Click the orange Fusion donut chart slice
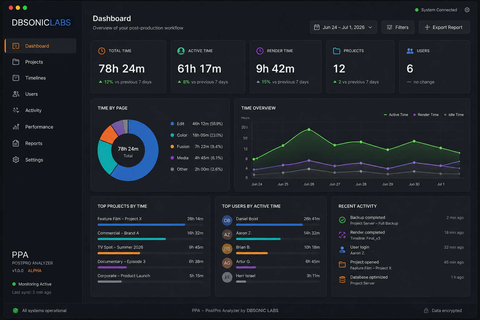The height and width of the screenshot is (320, 480). point(108,135)
